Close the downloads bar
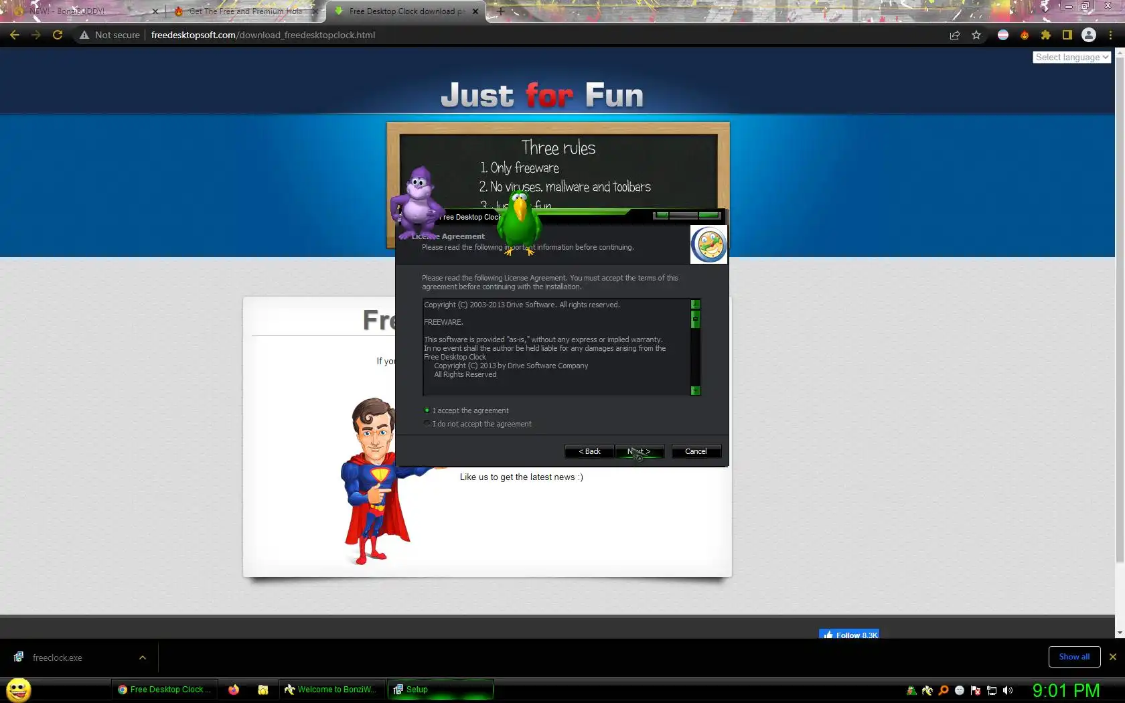 pyautogui.click(x=1113, y=657)
